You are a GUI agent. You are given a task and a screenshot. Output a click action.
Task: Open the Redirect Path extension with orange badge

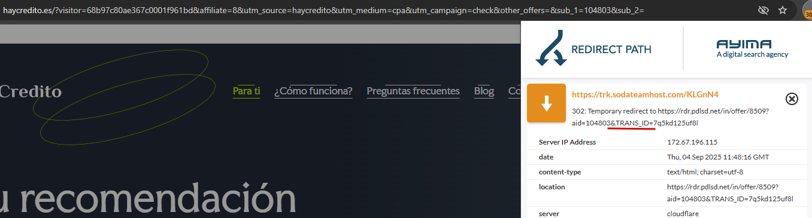(807, 10)
